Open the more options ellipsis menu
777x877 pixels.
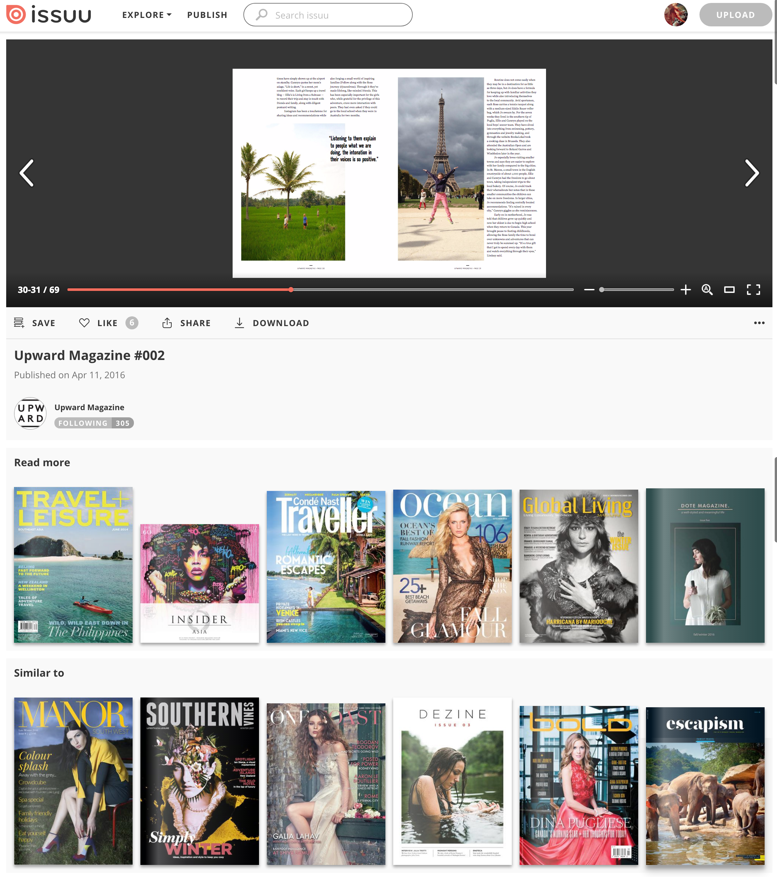tap(759, 323)
